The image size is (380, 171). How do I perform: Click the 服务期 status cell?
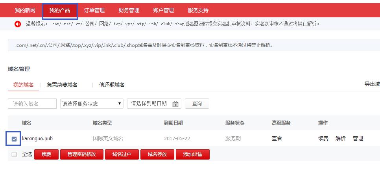pyautogui.click(x=233, y=139)
